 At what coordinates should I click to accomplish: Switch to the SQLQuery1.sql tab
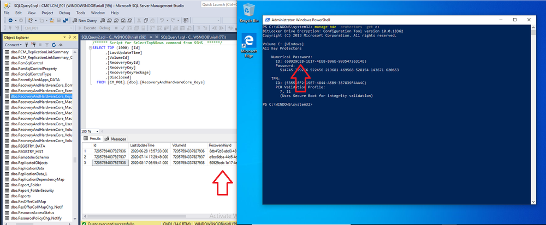(193, 37)
